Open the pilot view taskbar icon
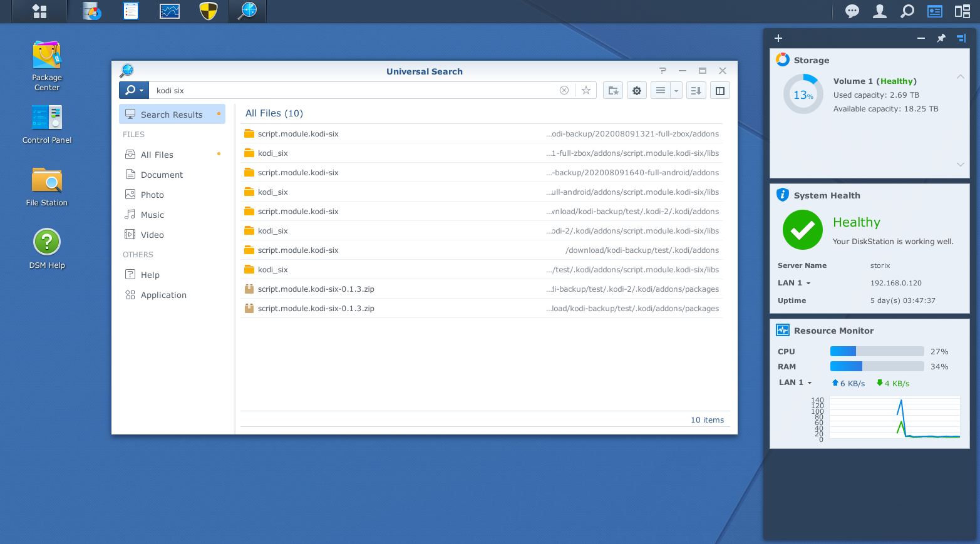 [962, 11]
